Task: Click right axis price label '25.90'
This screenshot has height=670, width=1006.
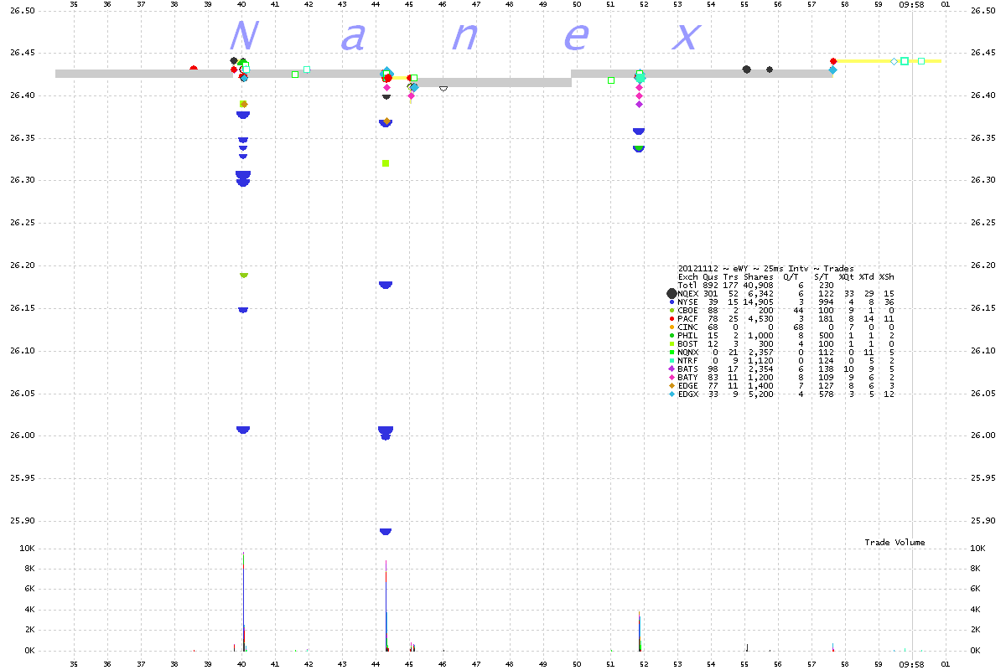Action: pyautogui.click(x=983, y=520)
